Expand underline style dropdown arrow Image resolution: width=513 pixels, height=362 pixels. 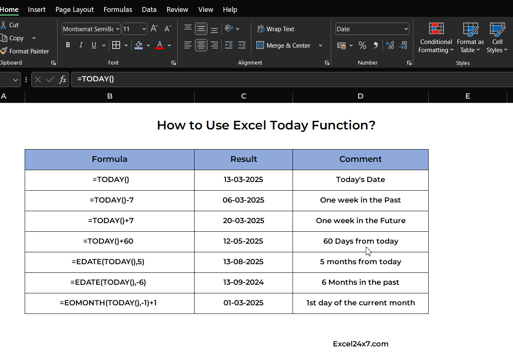pos(104,45)
